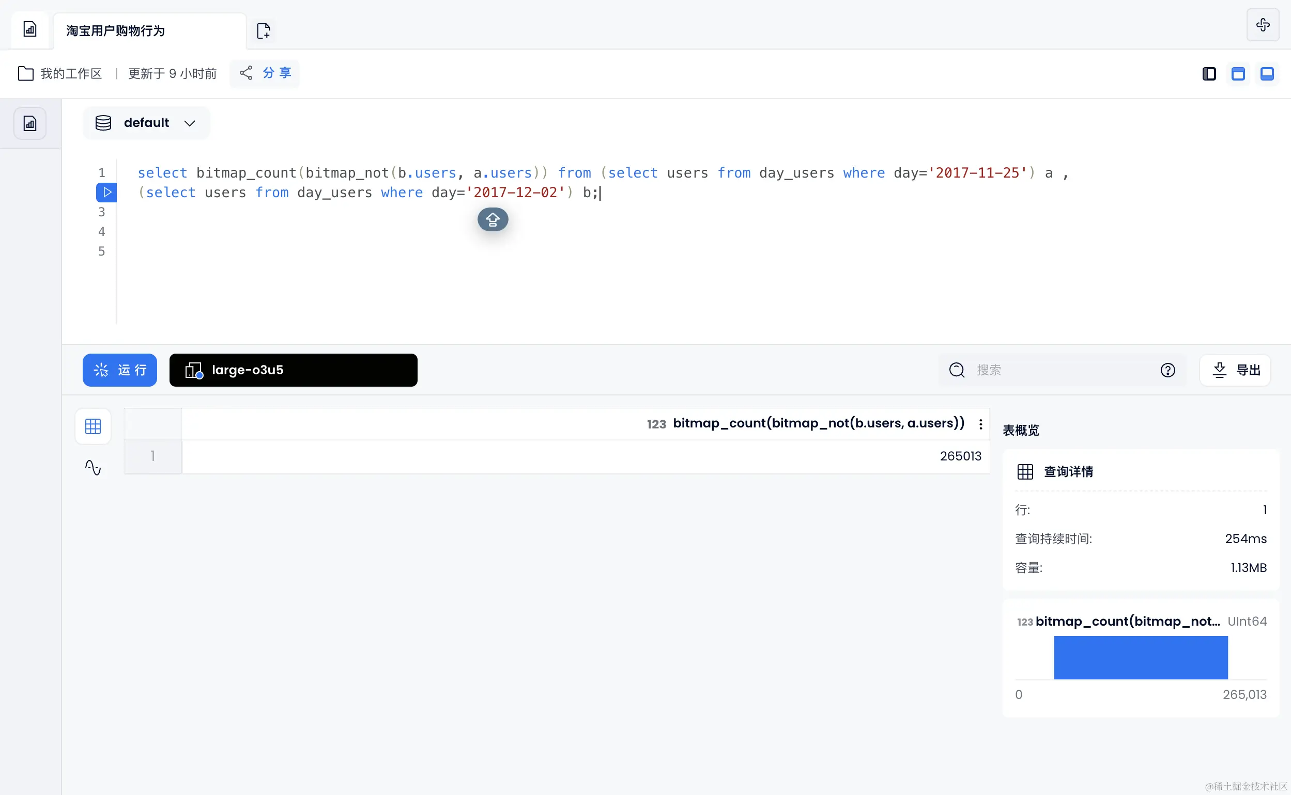Click the 查询详情 table icon
1291x795 pixels.
(1025, 472)
